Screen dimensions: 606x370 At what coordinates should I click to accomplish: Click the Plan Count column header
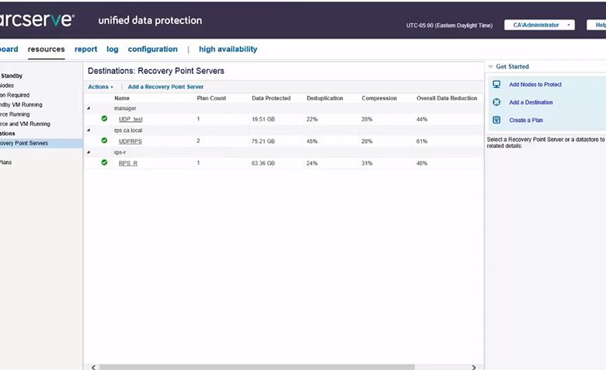(211, 98)
